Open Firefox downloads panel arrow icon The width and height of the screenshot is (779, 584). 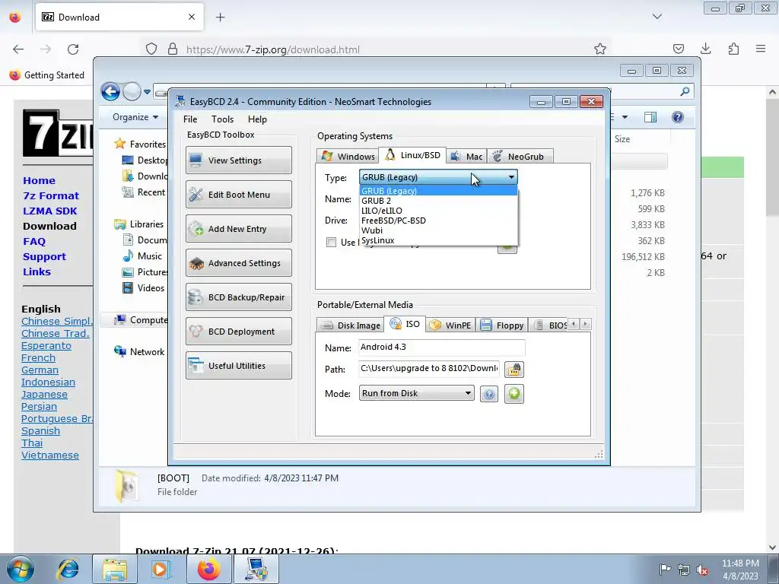(705, 49)
